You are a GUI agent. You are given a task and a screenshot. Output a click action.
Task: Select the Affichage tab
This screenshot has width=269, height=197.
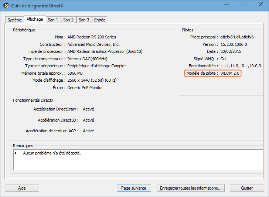click(x=35, y=19)
